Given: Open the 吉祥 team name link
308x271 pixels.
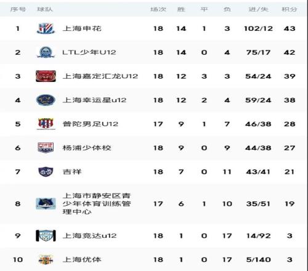Looking at the screenshot, I should click(x=72, y=172).
